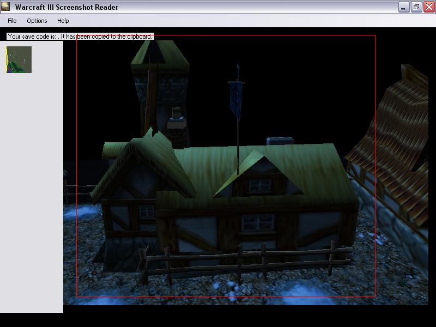Click the empty gray left sidebar area
Screen dimensions: 436x327
[31, 191]
